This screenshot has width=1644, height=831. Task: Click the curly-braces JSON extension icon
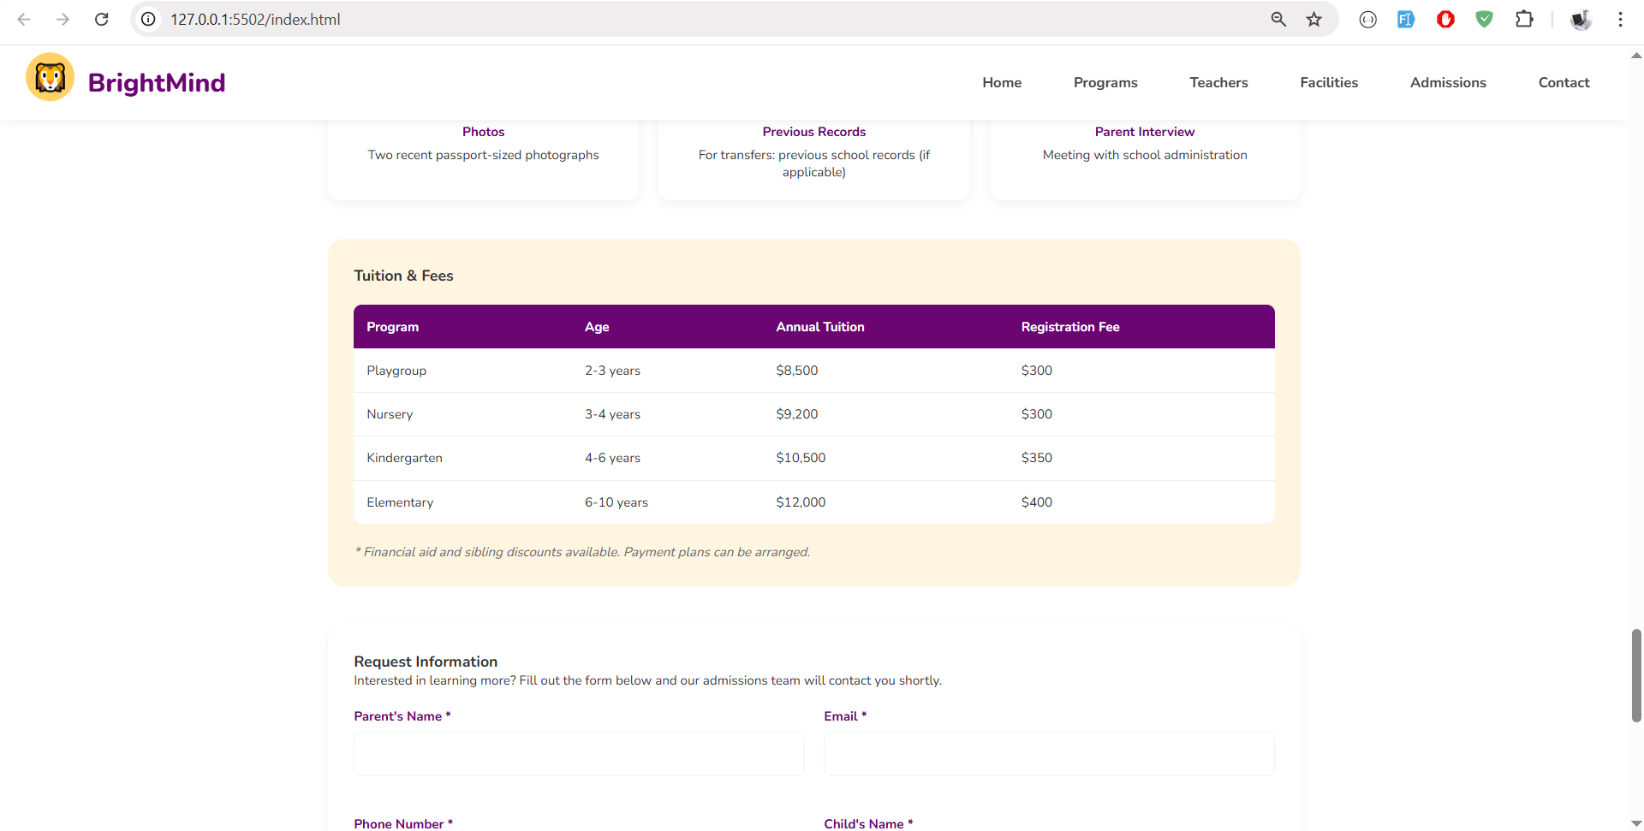point(1367,19)
